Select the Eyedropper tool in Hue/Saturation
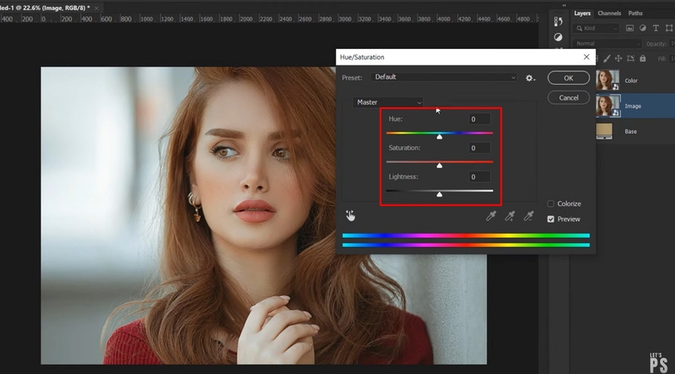This screenshot has height=374, width=675. coord(490,216)
